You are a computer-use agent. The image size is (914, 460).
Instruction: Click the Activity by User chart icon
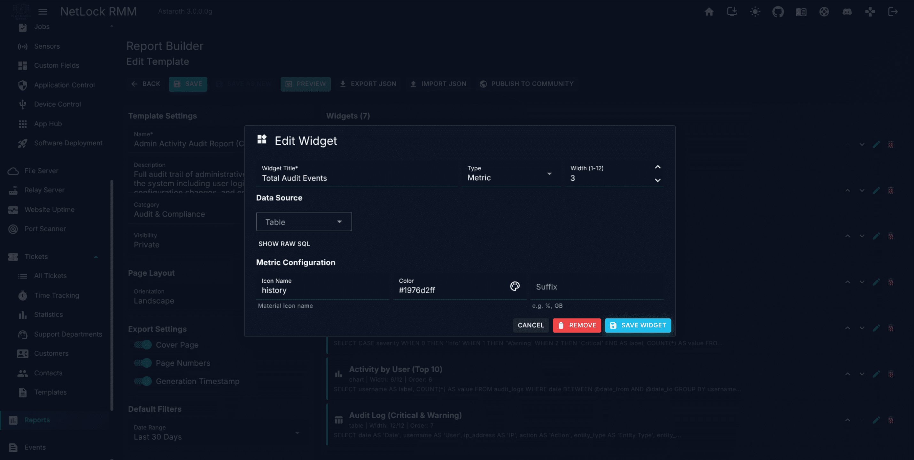click(x=338, y=374)
